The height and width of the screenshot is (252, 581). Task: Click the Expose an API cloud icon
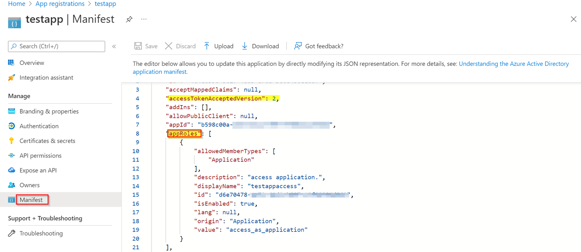[x=12, y=170]
